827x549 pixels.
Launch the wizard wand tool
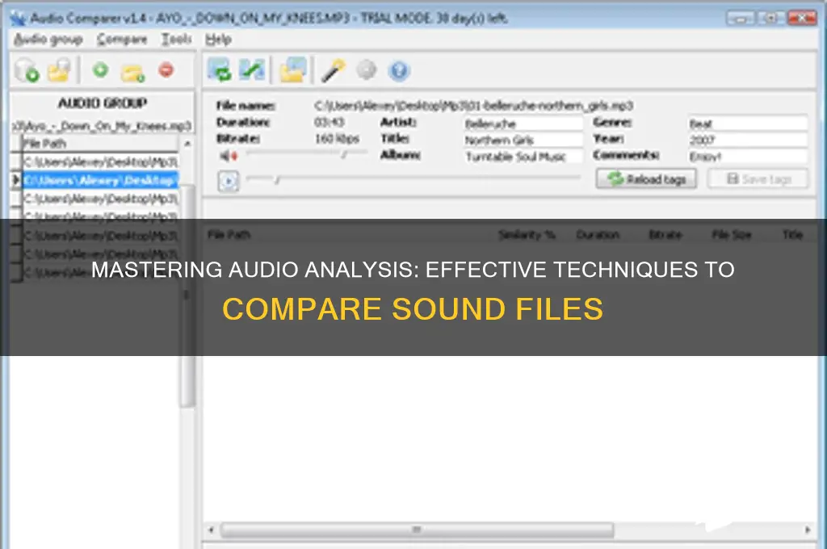(334, 70)
